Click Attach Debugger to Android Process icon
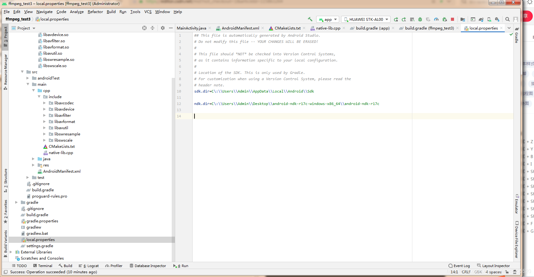Image resolution: width=534 pixels, height=277 pixels. pyautogui.click(x=444, y=19)
